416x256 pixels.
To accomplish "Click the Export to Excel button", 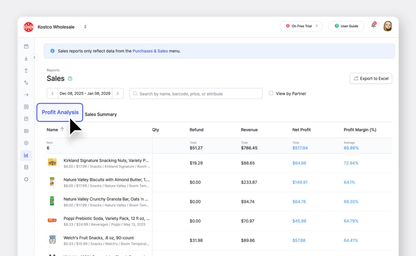I will 371,78.
